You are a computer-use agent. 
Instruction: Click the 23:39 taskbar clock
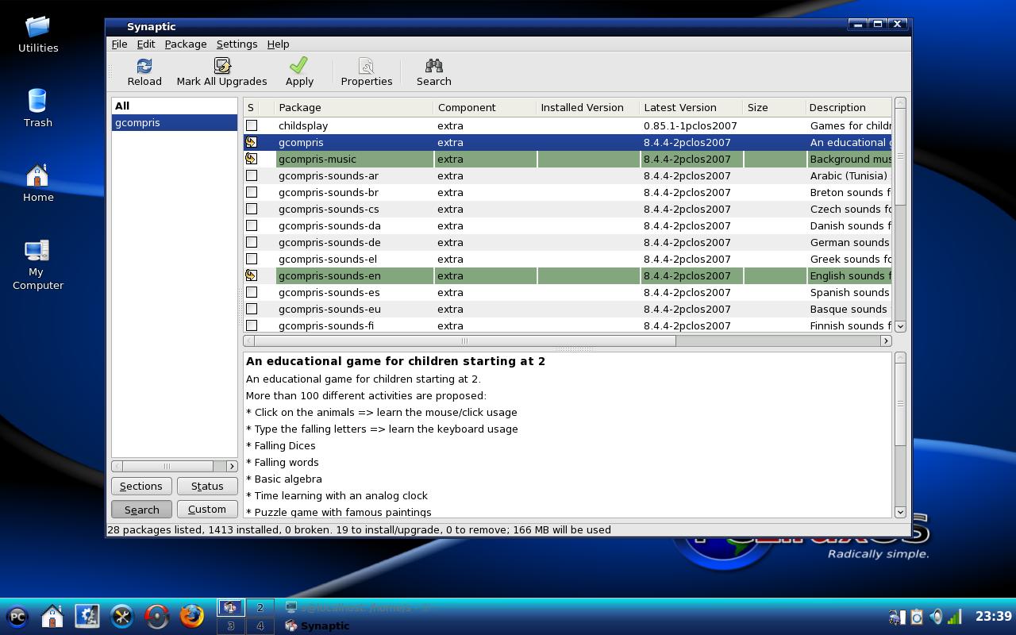tap(993, 616)
